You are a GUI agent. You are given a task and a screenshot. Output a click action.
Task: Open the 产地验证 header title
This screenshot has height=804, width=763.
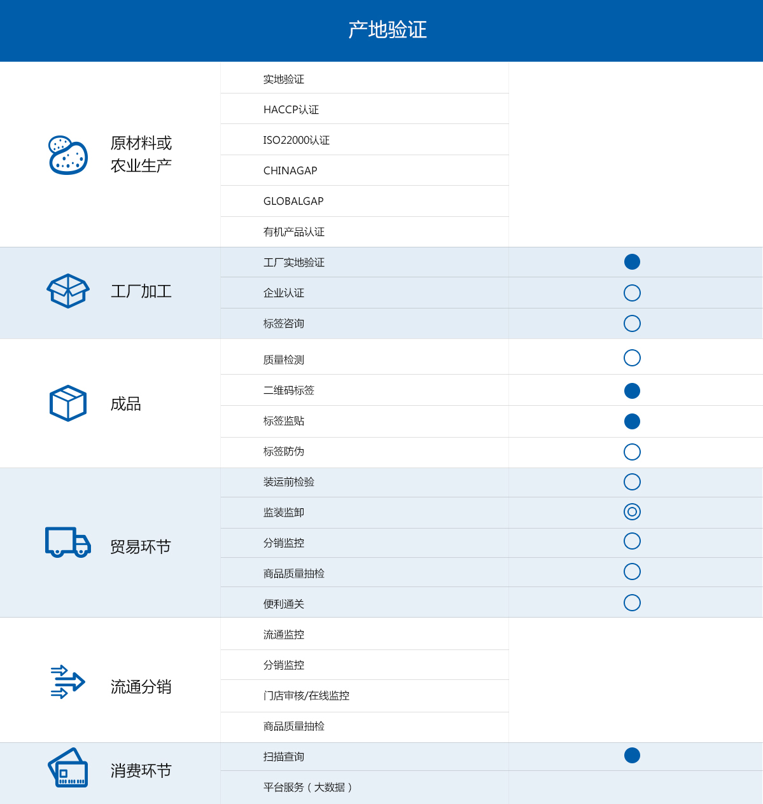(x=387, y=30)
